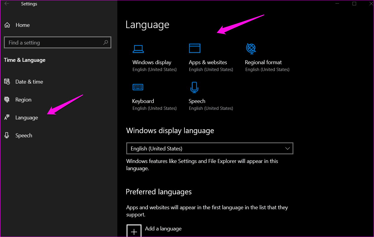Click the Time & Language section title
374x237 pixels.
pos(25,60)
